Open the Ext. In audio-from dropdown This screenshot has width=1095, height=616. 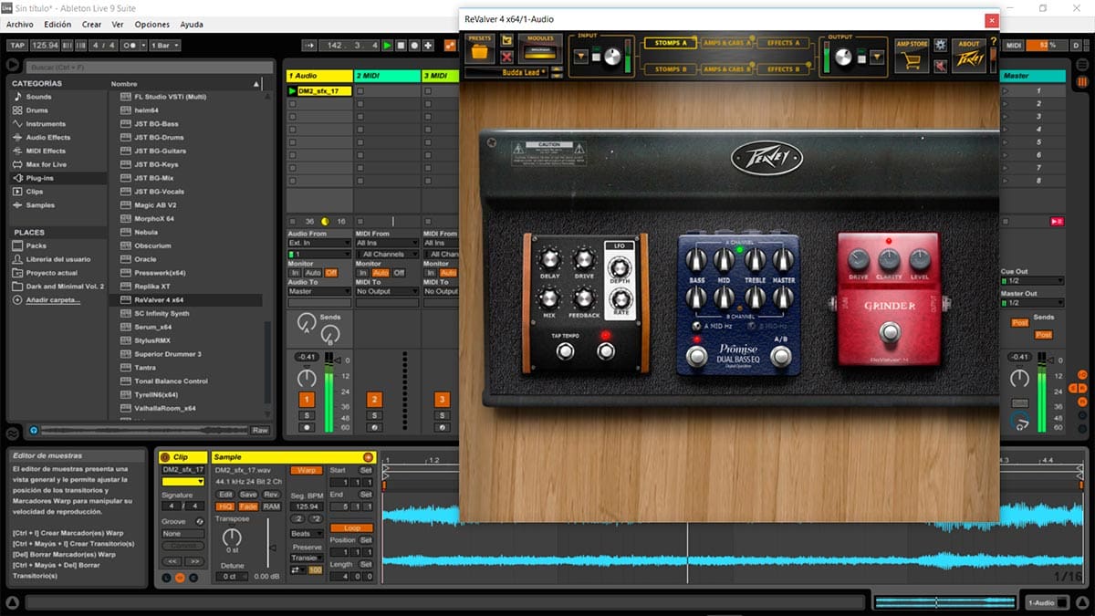[318, 244]
